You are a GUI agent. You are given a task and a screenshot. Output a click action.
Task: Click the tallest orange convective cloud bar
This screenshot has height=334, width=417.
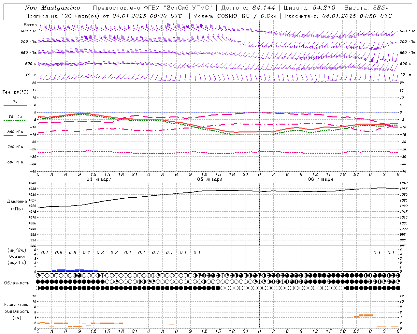(366, 315)
